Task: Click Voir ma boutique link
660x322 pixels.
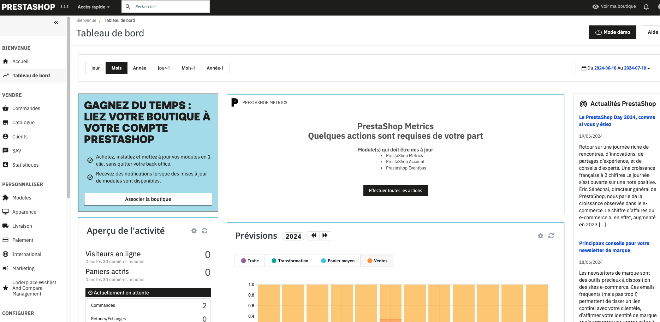Action: pos(614,6)
